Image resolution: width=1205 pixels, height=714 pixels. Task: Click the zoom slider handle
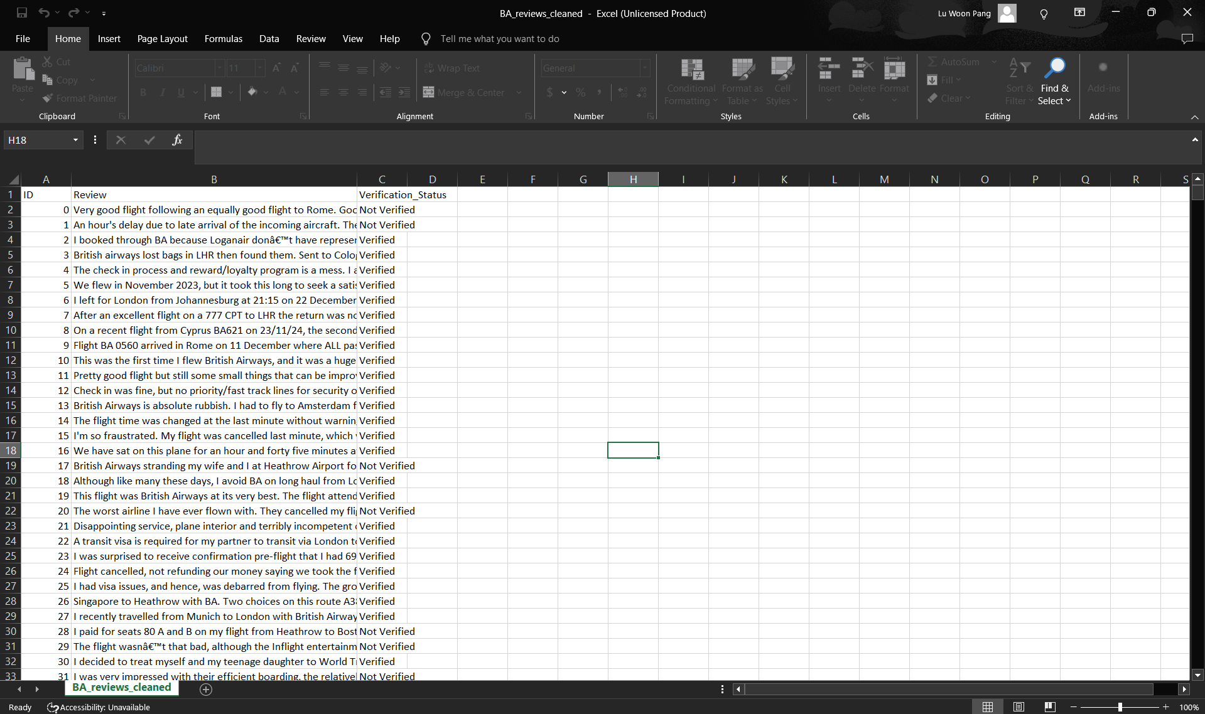tap(1120, 707)
